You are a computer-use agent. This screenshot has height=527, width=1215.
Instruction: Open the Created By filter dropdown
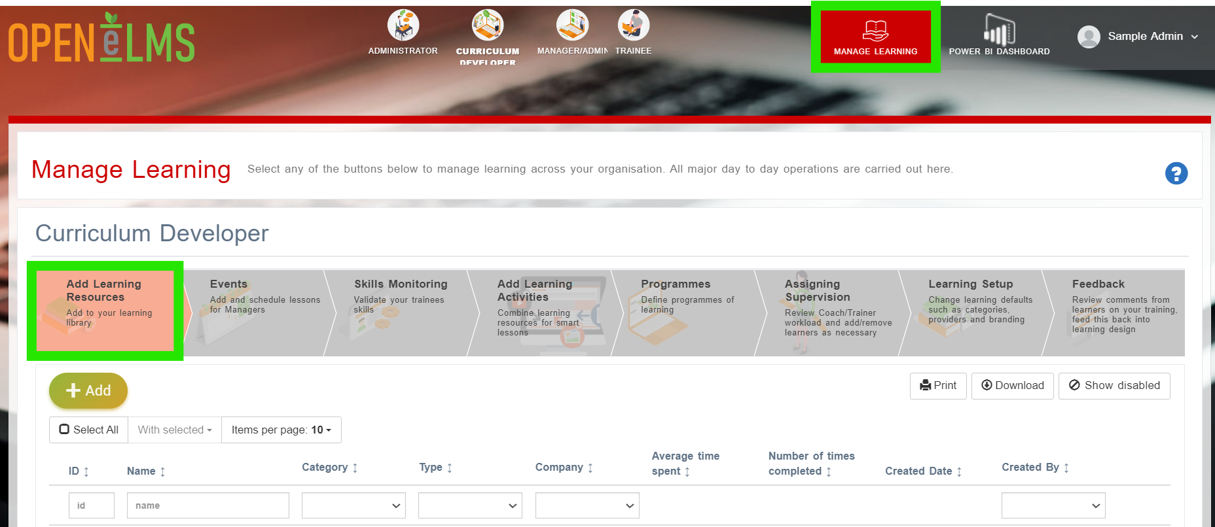point(1053,505)
